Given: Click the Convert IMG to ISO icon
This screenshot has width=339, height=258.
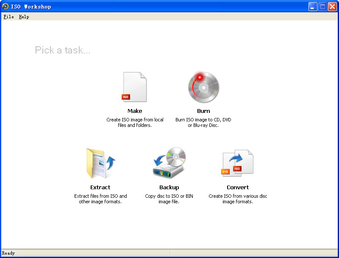Looking at the screenshot, I should pos(237,163).
